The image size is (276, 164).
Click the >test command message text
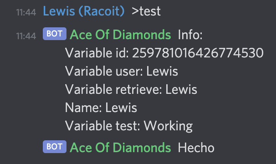click(146, 11)
